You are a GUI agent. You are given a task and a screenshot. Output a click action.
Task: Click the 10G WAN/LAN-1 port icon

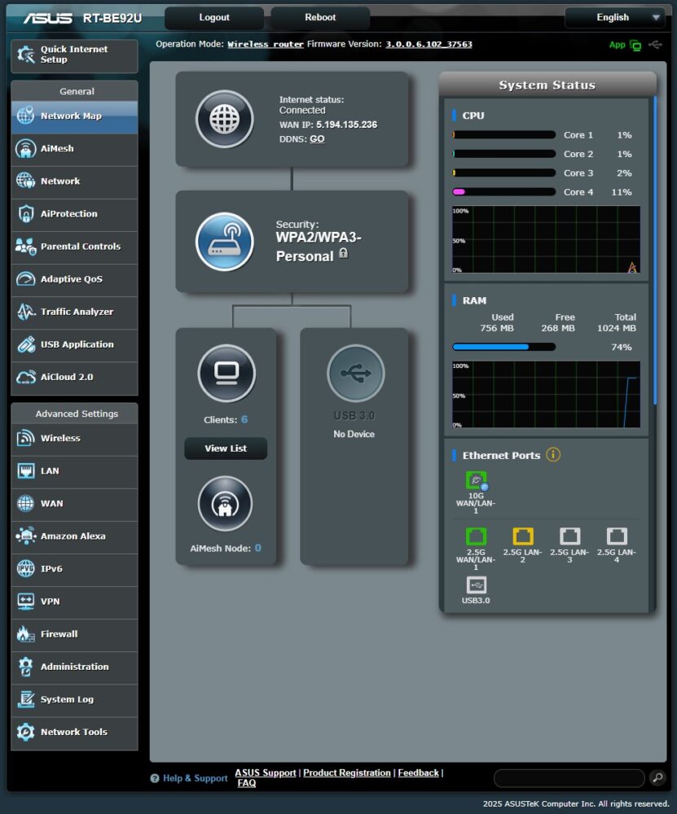476,481
